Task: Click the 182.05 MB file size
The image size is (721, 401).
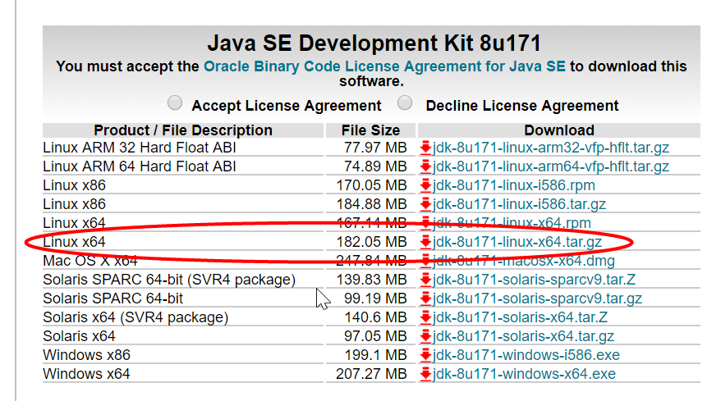Action: pyautogui.click(x=371, y=242)
